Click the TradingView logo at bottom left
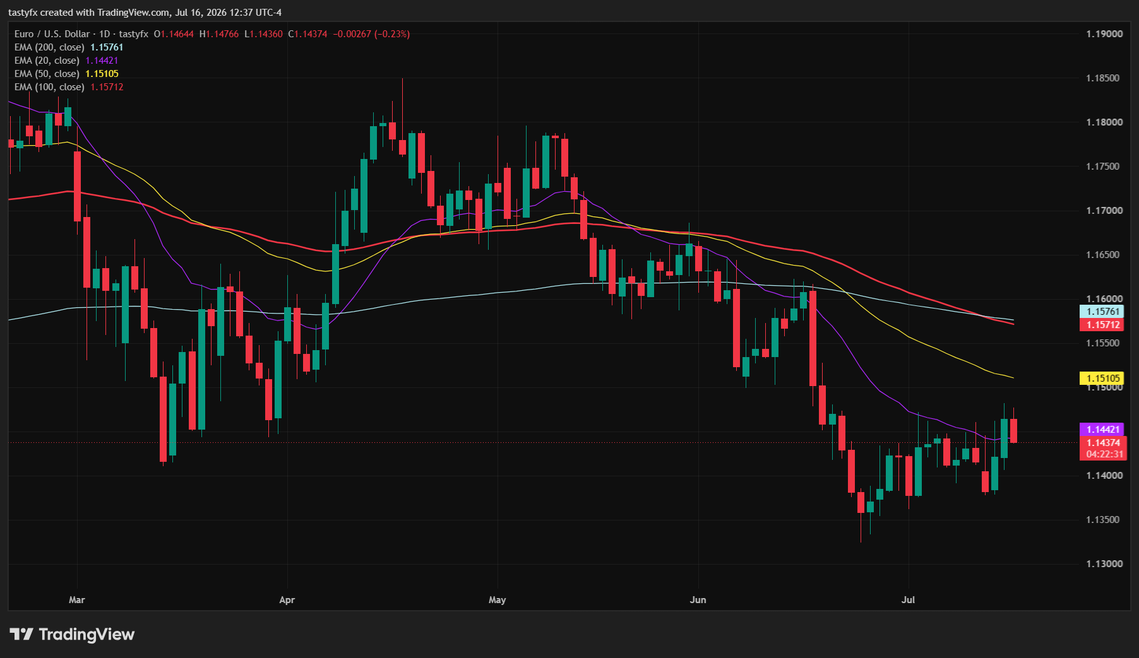The width and height of the screenshot is (1139, 658). click(x=72, y=634)
